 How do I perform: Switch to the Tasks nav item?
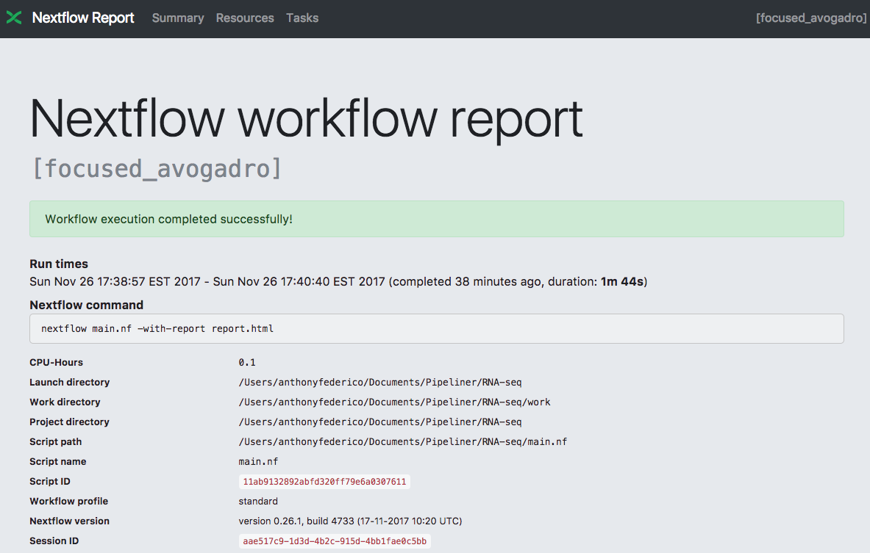[302, 18]
